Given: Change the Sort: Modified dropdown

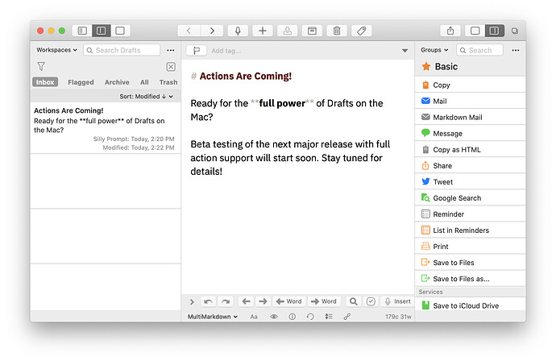Looking at the screenshot, I should [x=146, y=97].
